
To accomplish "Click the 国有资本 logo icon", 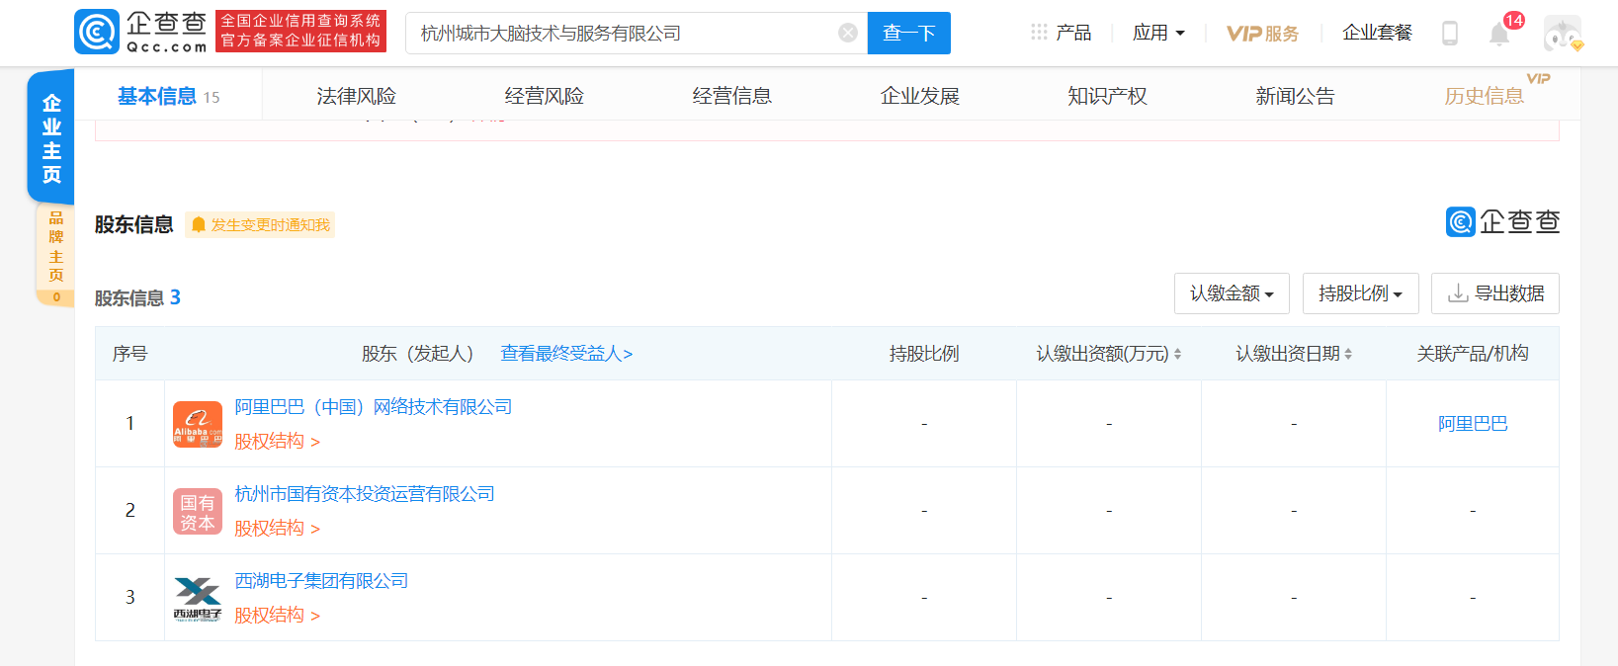I will coord(198,511).
